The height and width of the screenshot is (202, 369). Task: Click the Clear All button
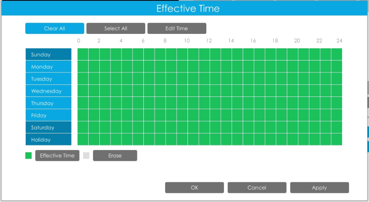pos(55,28)
